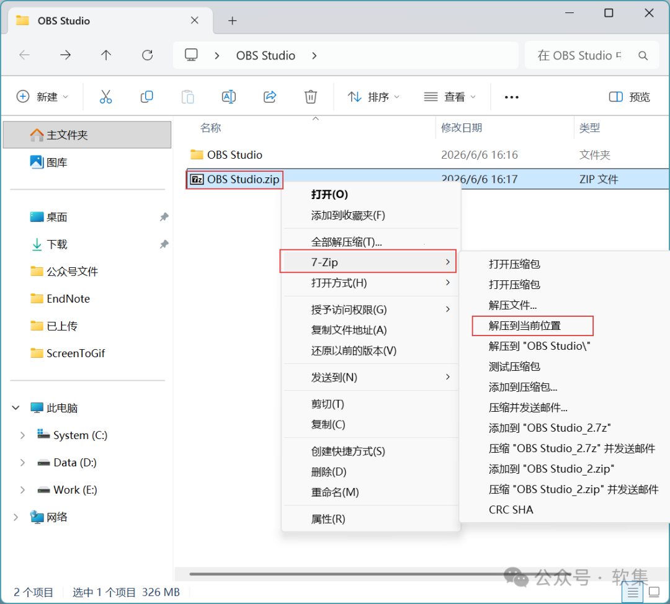
Task: Go up one folder level
Action: [106, 55]
